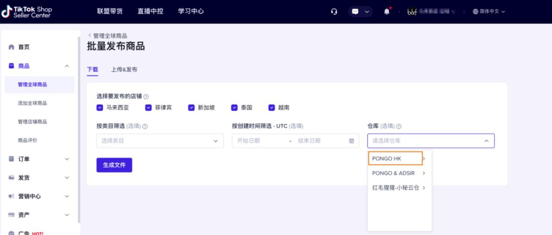This screenshot has width=552, height=235.
Task: Click the home icon beside 首页
Action: coord(12,47)
